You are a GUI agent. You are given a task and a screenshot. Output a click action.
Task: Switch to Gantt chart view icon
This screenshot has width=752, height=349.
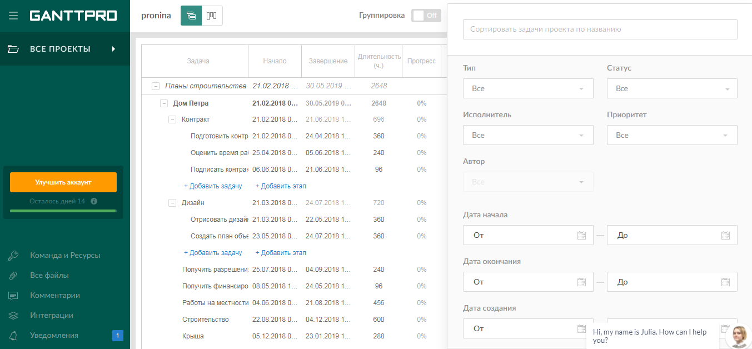click(x=191, y=16)
